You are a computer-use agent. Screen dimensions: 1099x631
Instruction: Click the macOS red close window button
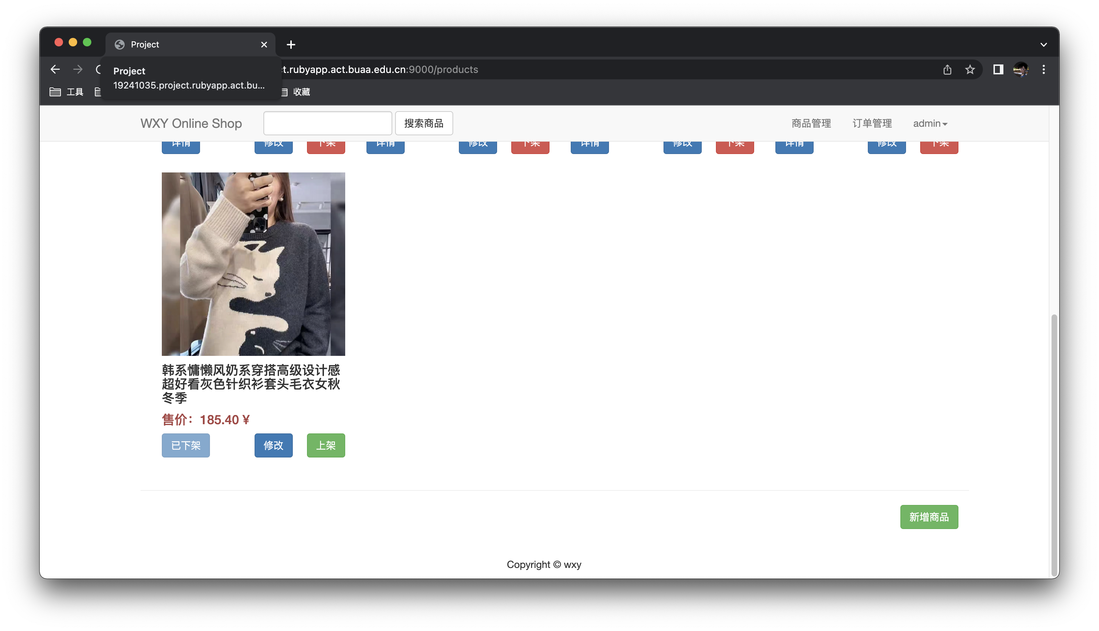[x=59, y=42]
